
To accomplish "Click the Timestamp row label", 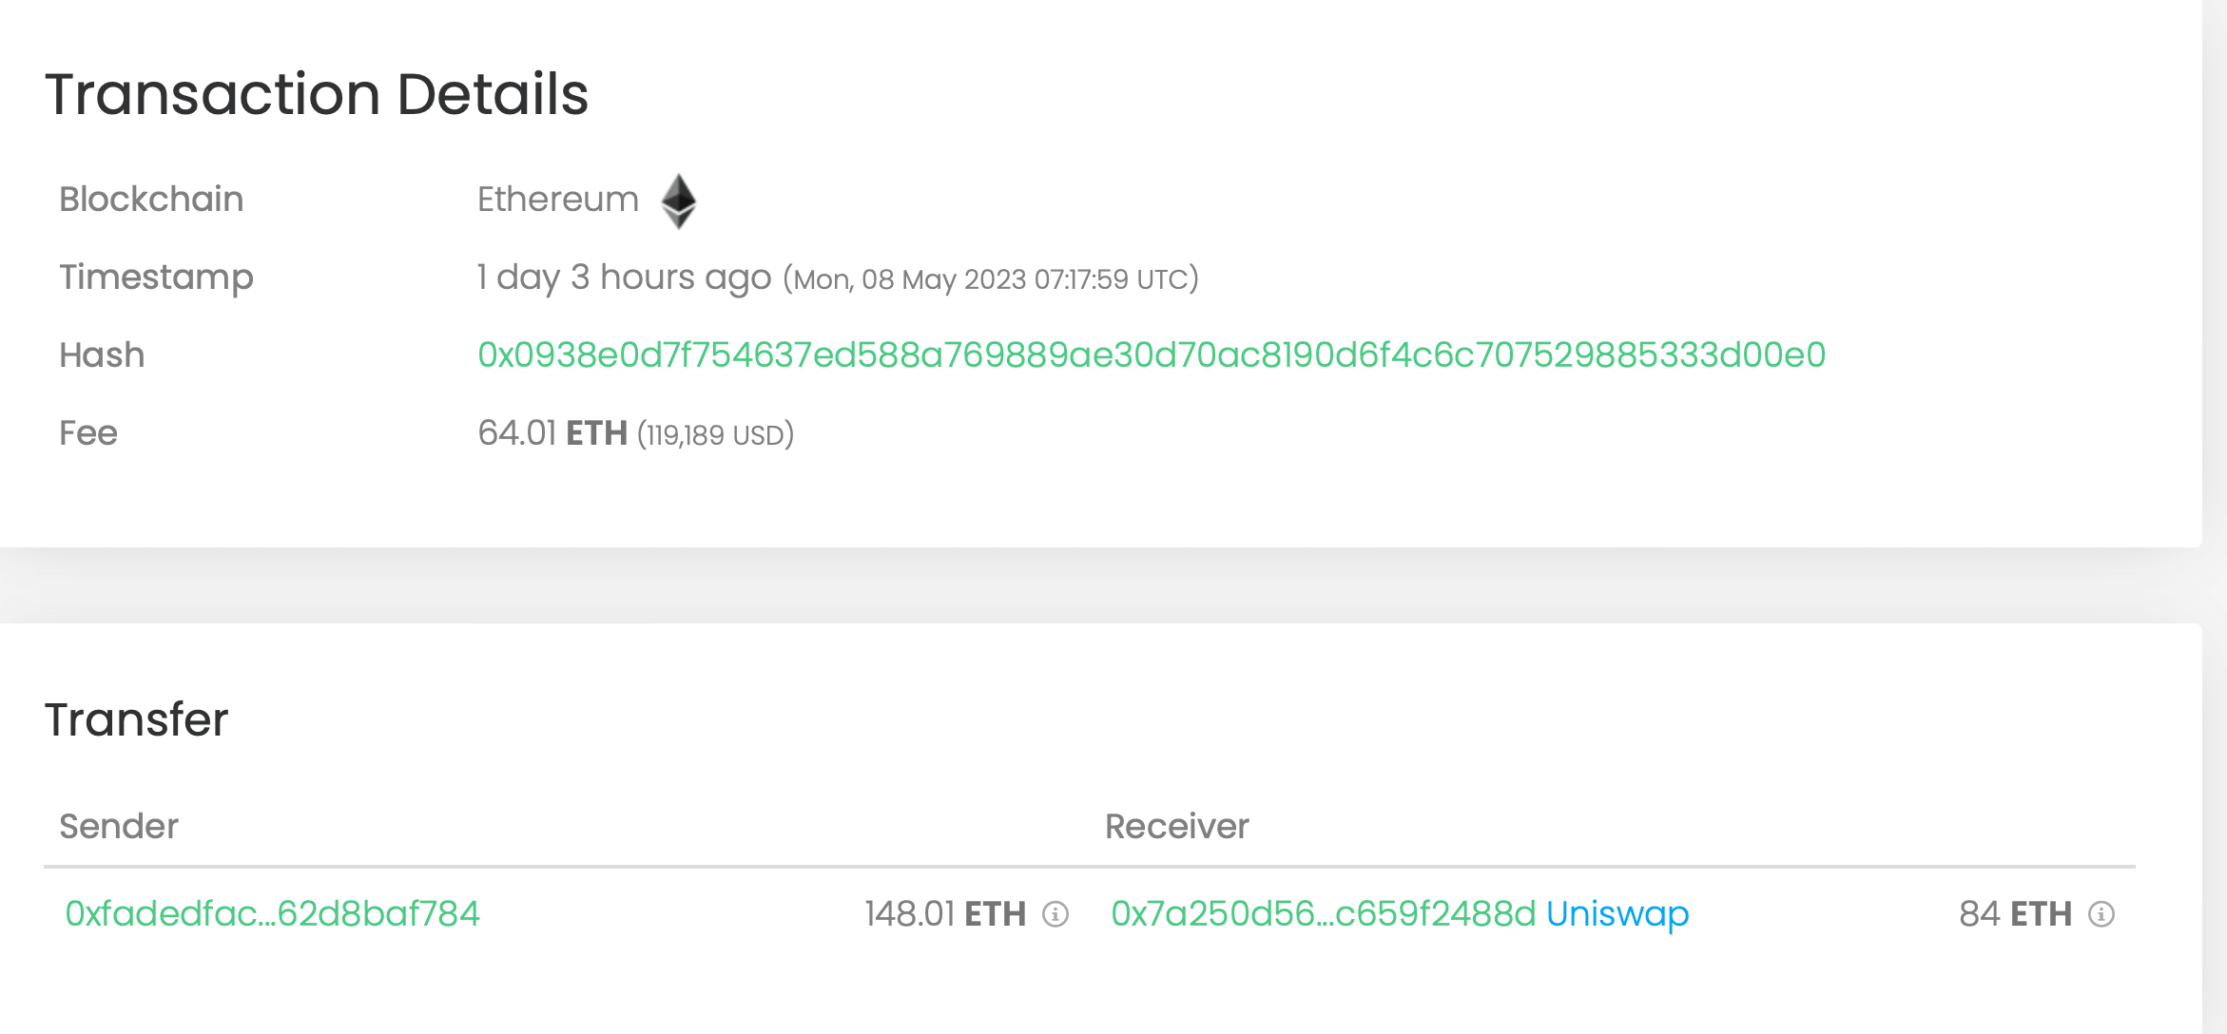I will click(x=156, y=278).
